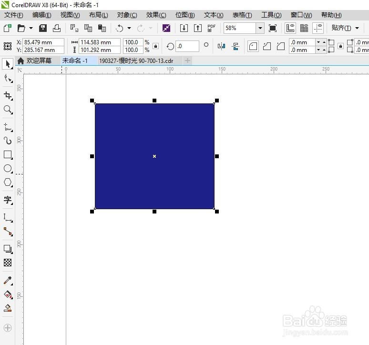
Task: Click the Copy icon in toolbar
Action: (x=88, y=28)
